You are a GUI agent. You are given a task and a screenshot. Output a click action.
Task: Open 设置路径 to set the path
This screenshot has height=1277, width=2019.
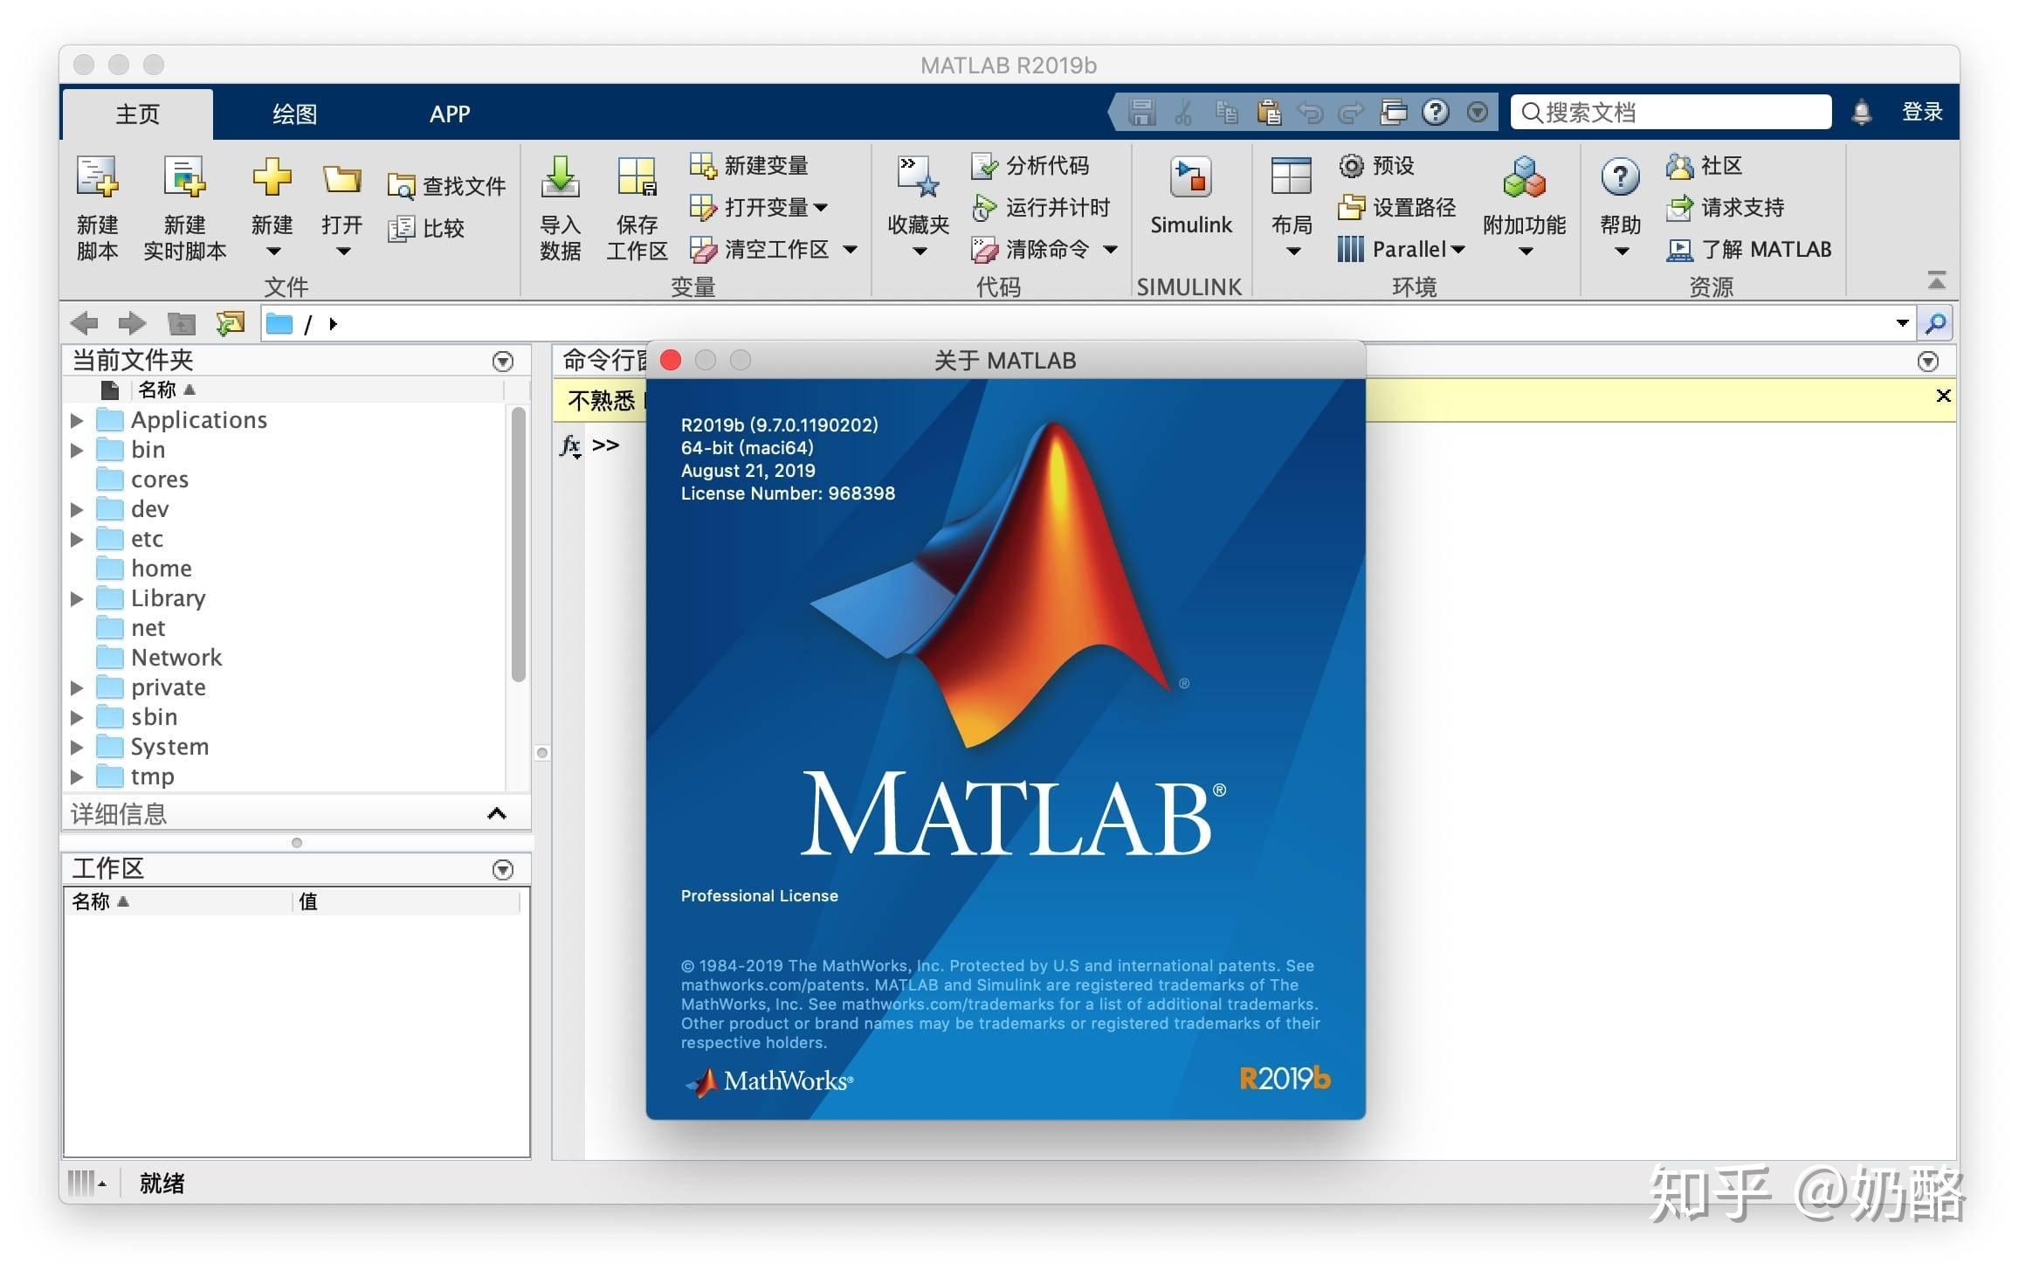click(1395, 208)
